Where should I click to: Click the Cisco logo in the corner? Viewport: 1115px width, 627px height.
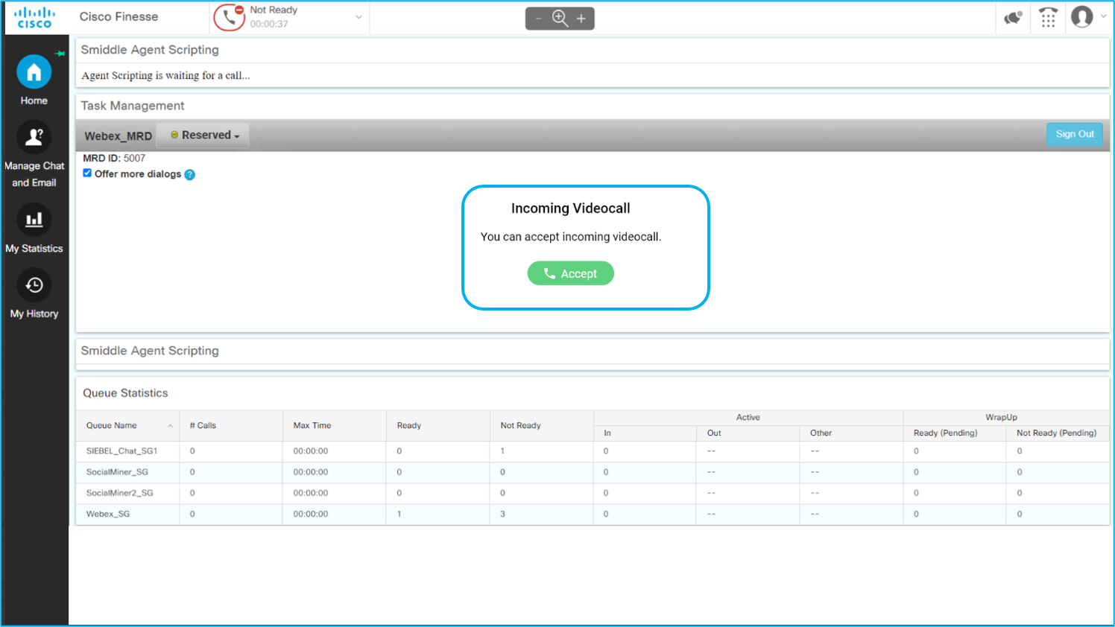point(34,16)
